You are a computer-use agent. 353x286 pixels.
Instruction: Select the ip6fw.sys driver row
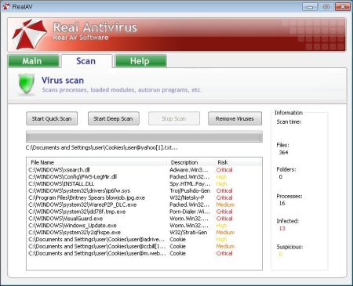tap(144, 190)
